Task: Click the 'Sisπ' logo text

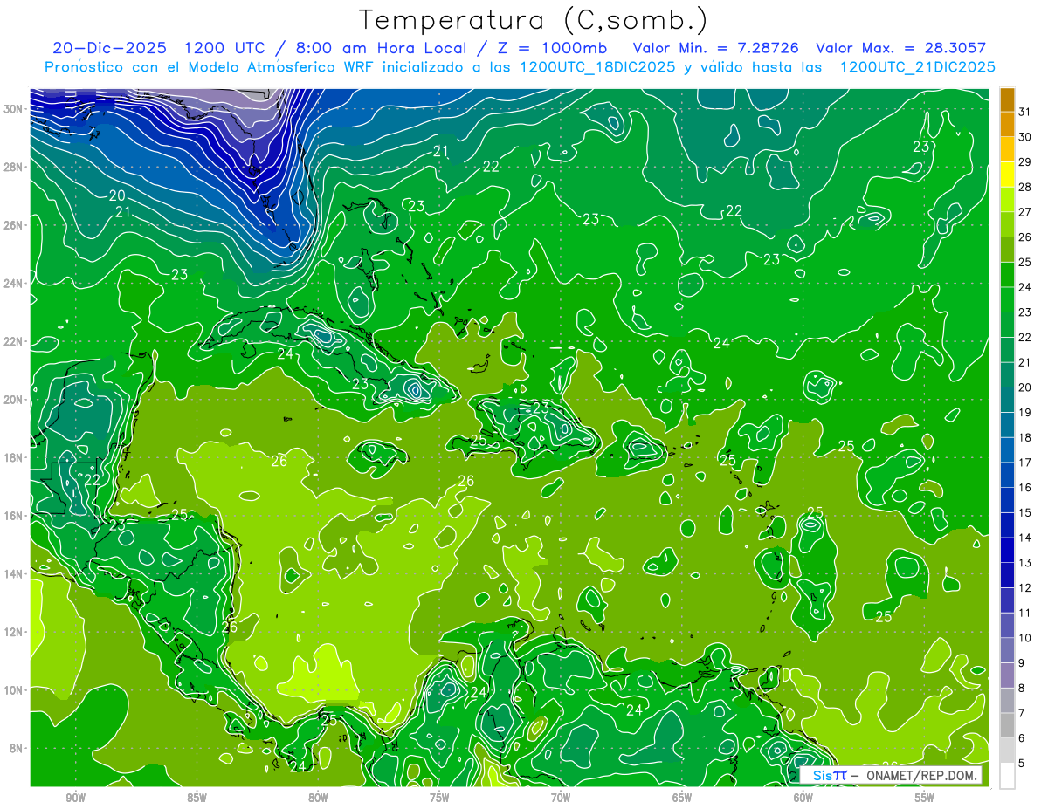Action: coord(829,775)
